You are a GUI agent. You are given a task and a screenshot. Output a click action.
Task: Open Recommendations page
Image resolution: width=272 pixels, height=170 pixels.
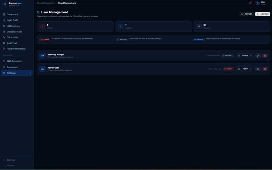click(16, 49)
